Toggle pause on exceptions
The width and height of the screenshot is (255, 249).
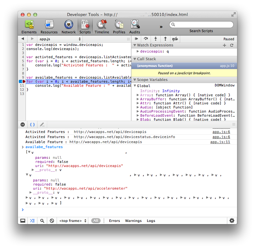[x=23, y=125]
